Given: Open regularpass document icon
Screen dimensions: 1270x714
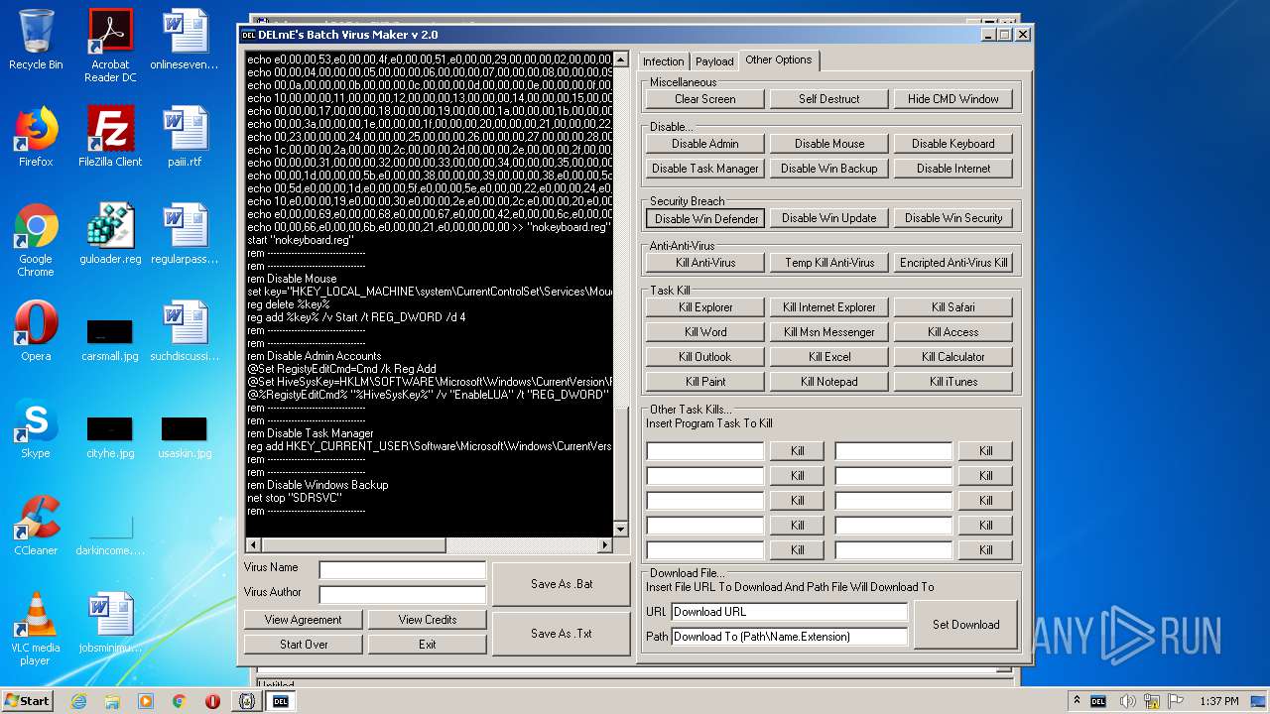Looking at the screenshot, I should tap(185, 234).
